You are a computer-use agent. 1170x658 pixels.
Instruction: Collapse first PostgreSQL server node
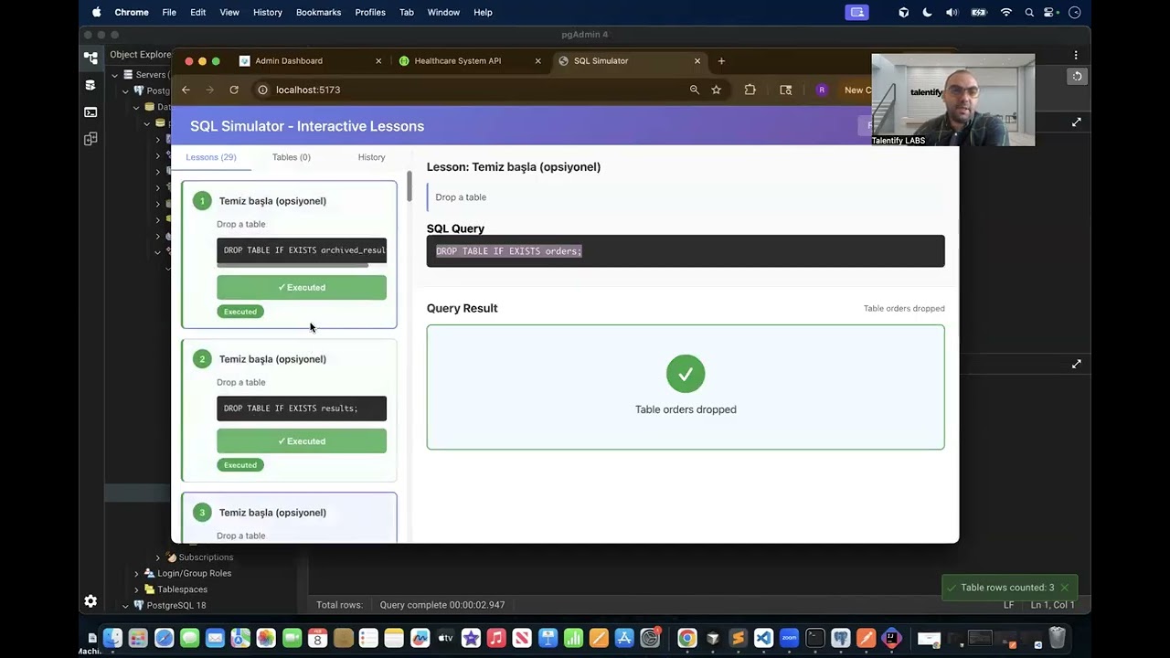[x=126, y=91]
